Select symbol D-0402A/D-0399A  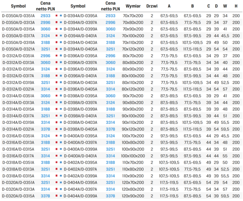click(80, 176)
